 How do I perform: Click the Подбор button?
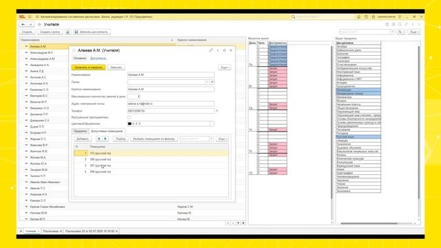(121, 139)
